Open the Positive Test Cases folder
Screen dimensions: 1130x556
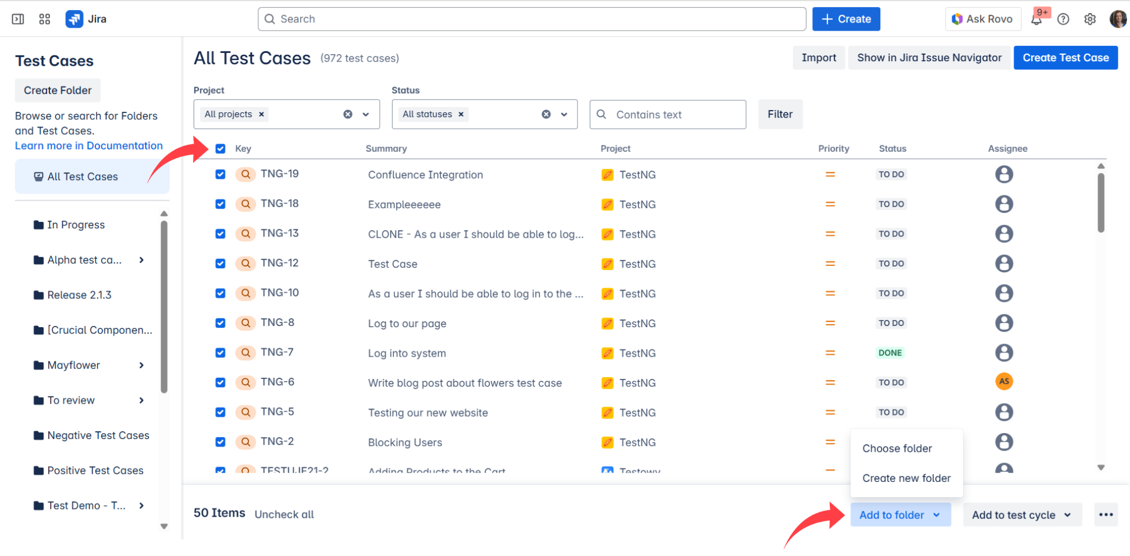click(95, 471)
